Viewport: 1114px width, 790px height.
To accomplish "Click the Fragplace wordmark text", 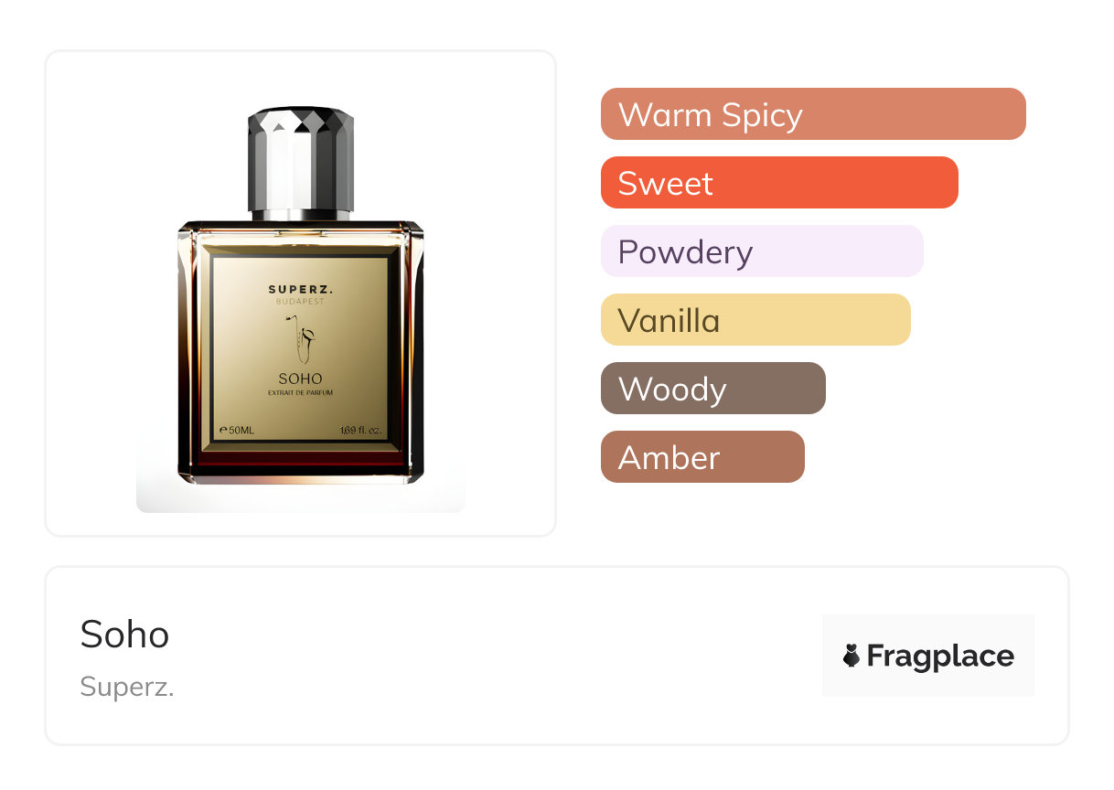I will coord(940,657).
